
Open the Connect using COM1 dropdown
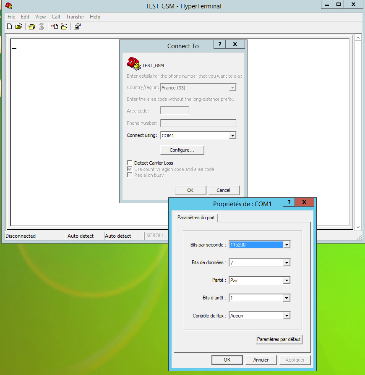(x=232, y=136)
